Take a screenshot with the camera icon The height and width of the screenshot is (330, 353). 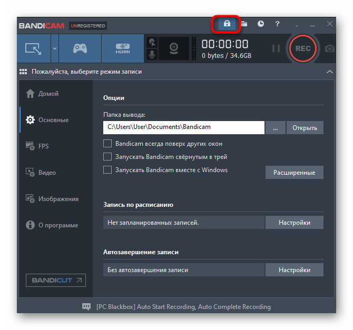click(x=330, y=48)
